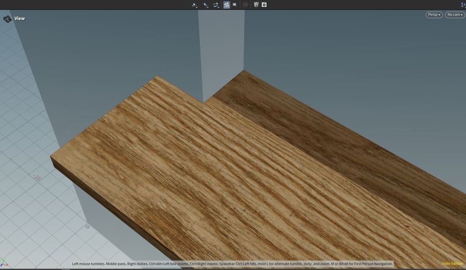Open the Persp viewport dropdown
The image size is (466, 270).
[434, 15]
